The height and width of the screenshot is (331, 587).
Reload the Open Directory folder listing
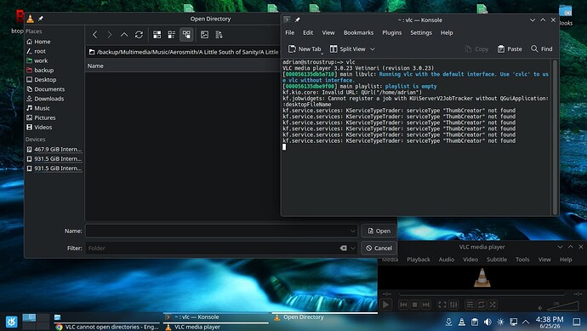point(139,35)
